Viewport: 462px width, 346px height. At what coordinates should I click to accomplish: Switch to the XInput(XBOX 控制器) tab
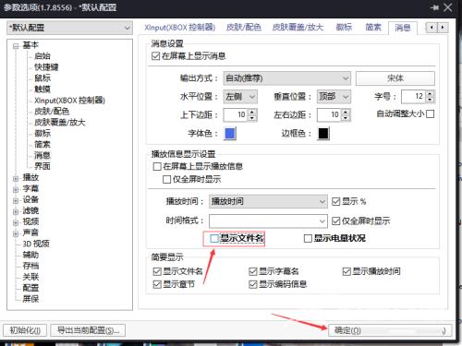click(x=180, y=28)
